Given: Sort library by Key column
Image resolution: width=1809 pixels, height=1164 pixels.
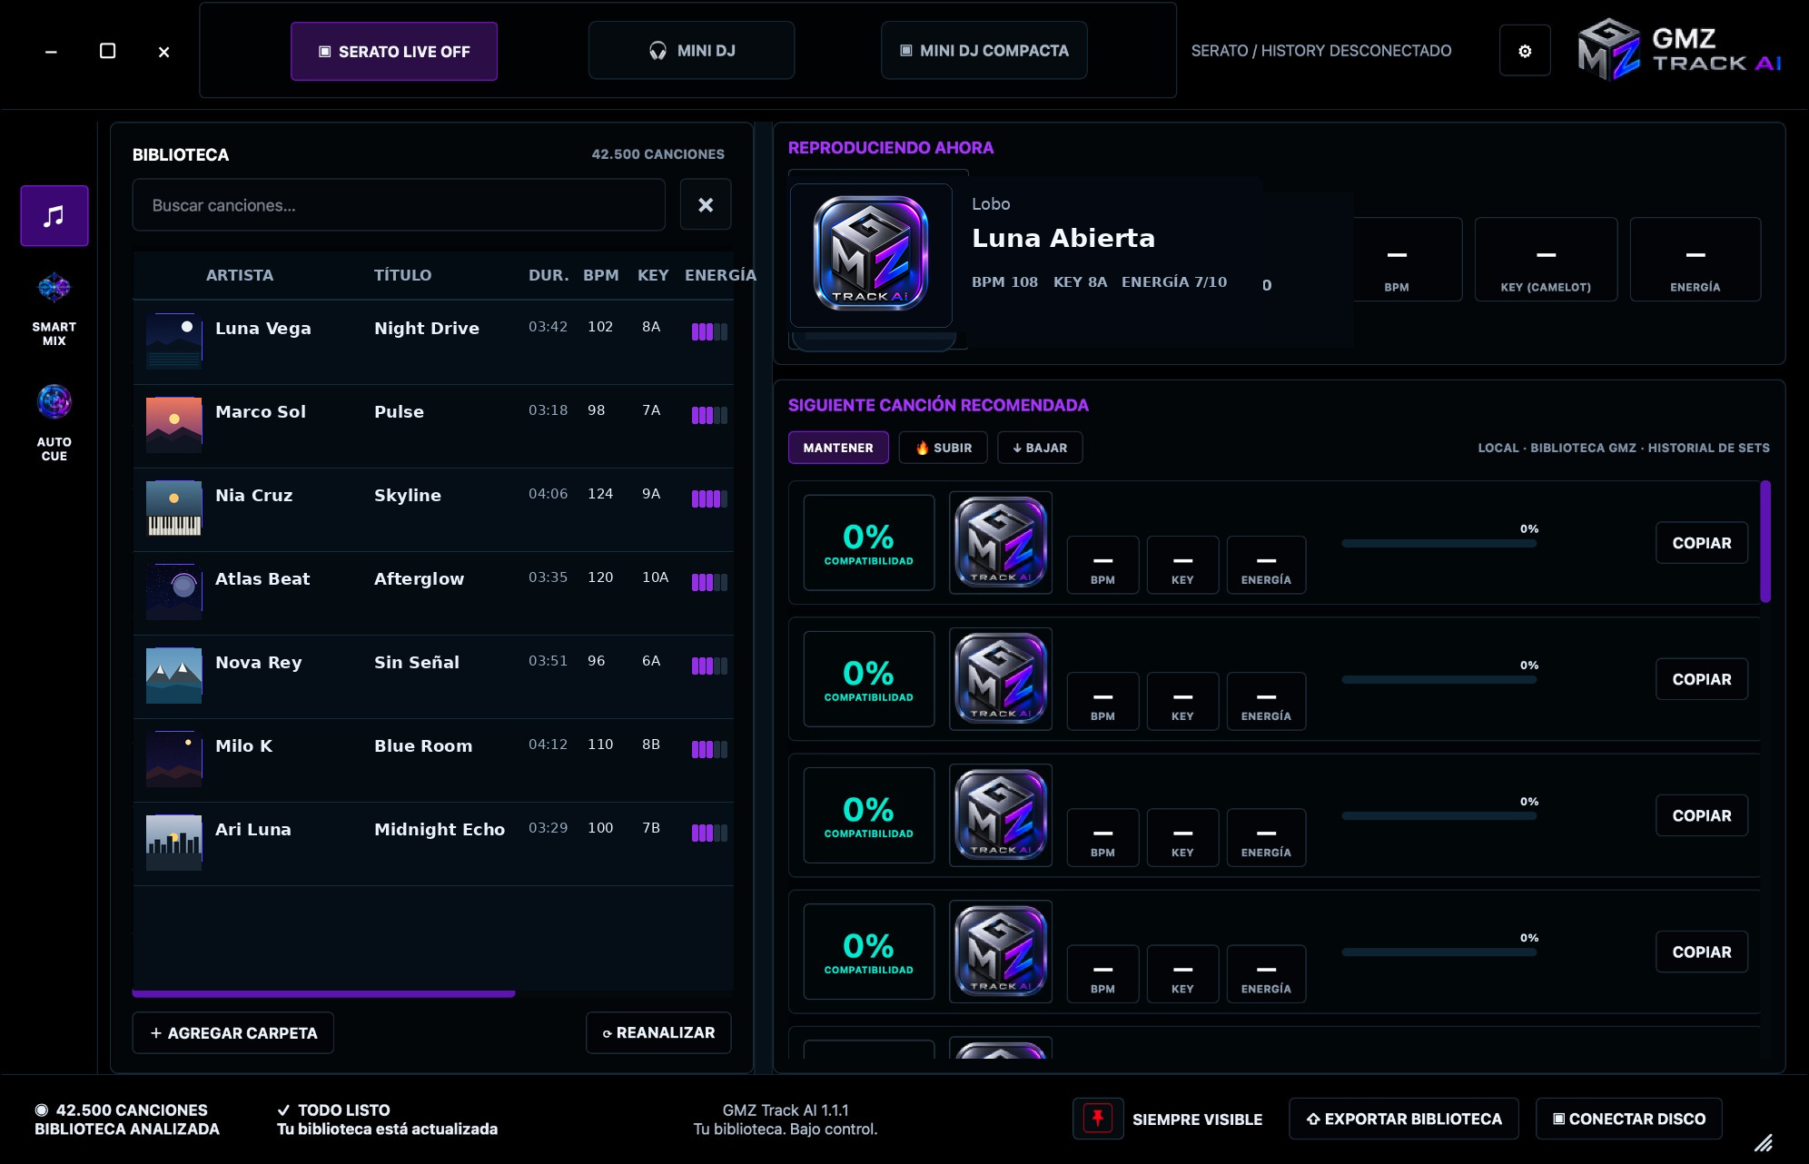Looking at the screenshot, I should point(653,275).
